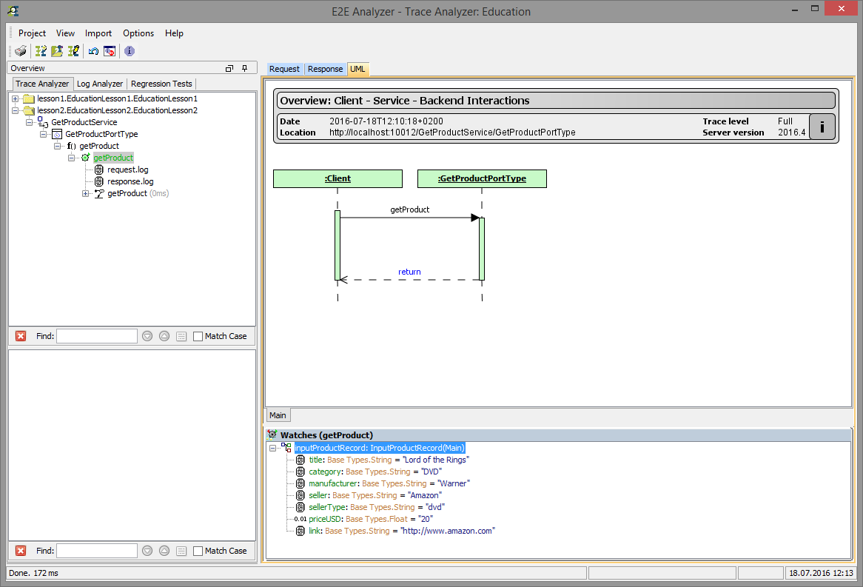Click inside the upper Find input field
The width and height of the screenshot is (863, 587).
[x=97, y=335]
